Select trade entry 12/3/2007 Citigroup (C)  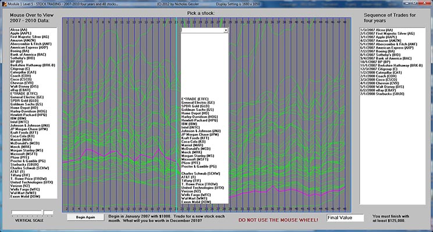(379, 69)
